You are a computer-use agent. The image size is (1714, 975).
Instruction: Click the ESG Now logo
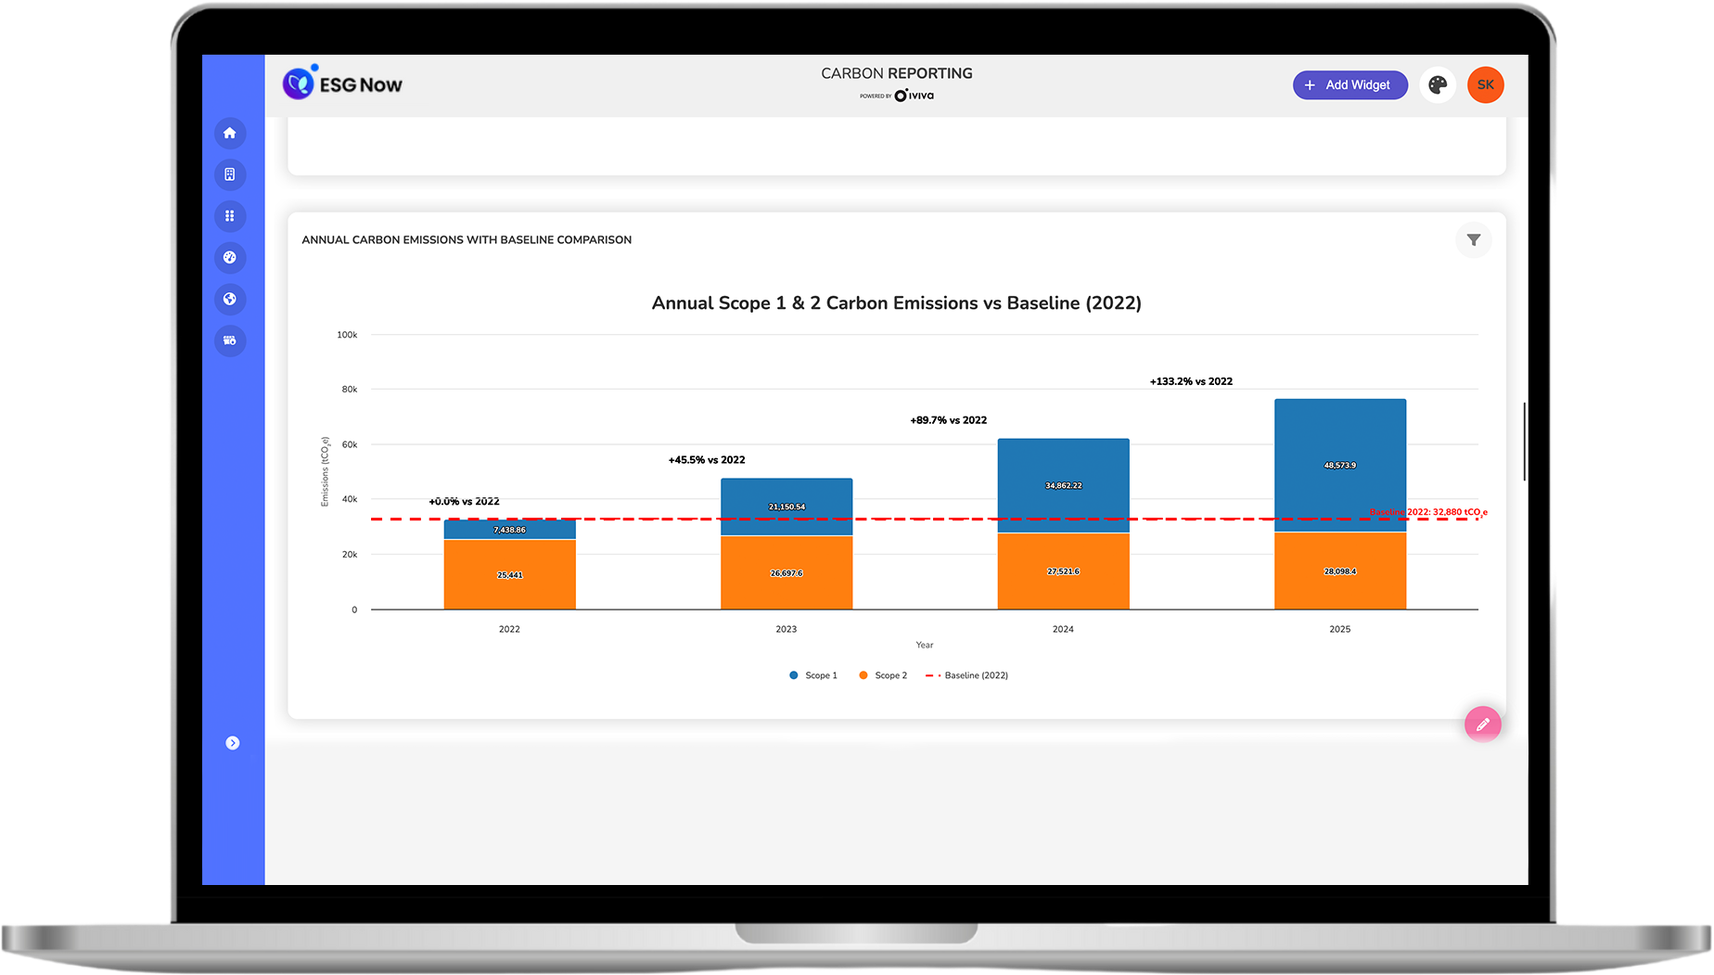tap(342, 84)
